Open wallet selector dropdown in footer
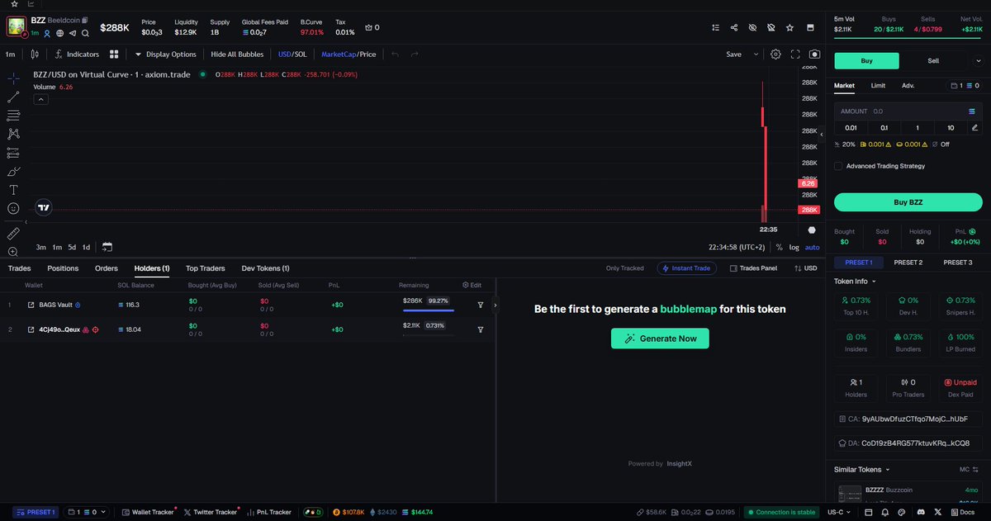The width and height of the screenshot is (991, 521). tap(86, 512)
